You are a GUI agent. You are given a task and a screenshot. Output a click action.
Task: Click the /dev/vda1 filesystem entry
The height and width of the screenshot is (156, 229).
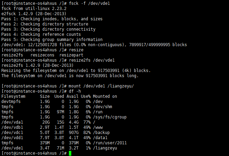(x=12, y=122)
